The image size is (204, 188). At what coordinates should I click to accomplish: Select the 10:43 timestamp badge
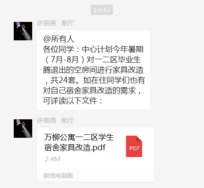click(x=102, y=10)
